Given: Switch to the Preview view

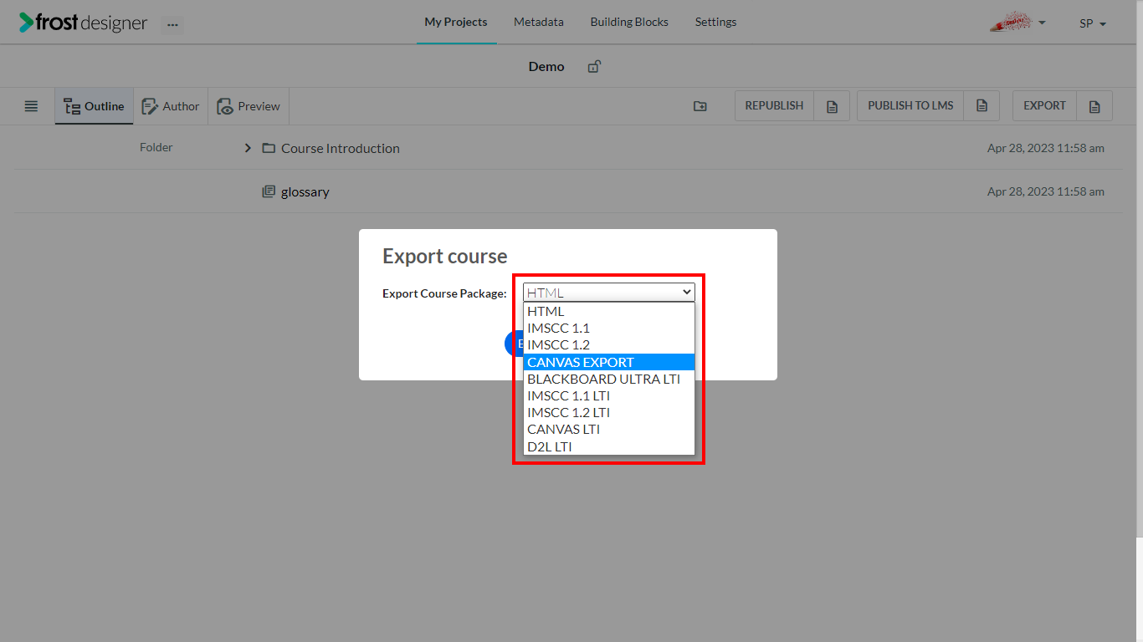Looking at the screenshot, I should [249, 106].
